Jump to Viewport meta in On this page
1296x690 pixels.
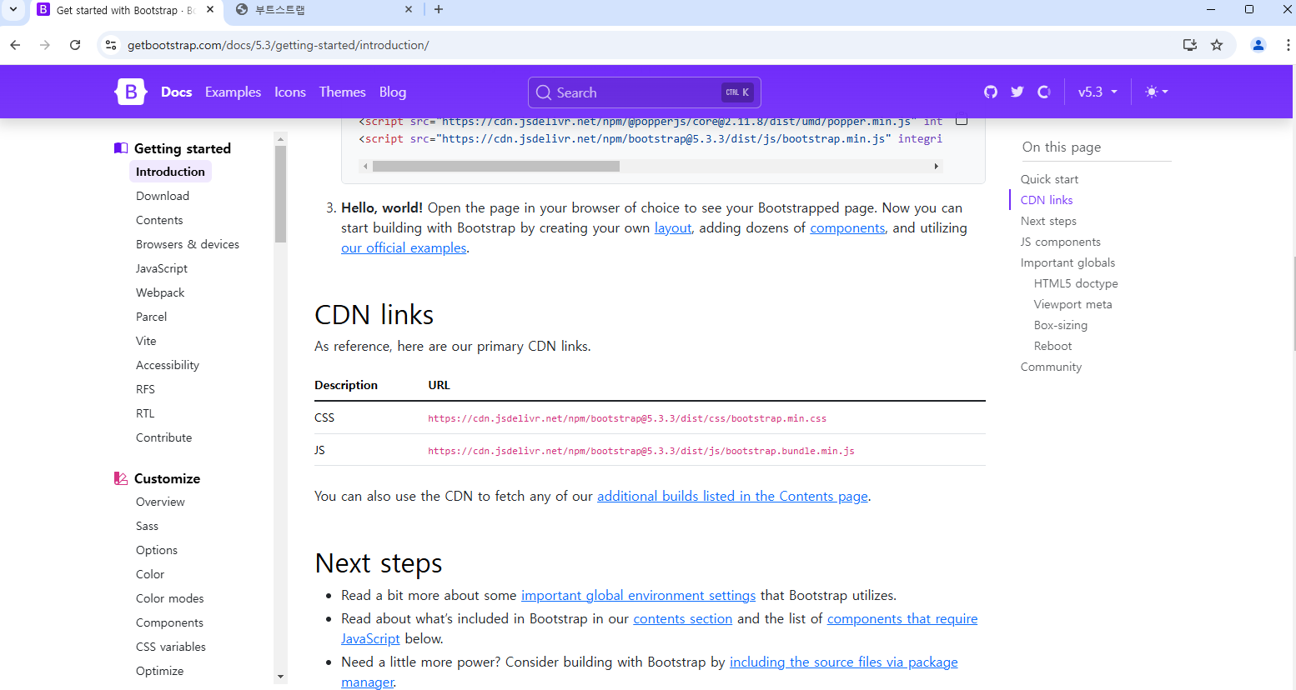1072,304
